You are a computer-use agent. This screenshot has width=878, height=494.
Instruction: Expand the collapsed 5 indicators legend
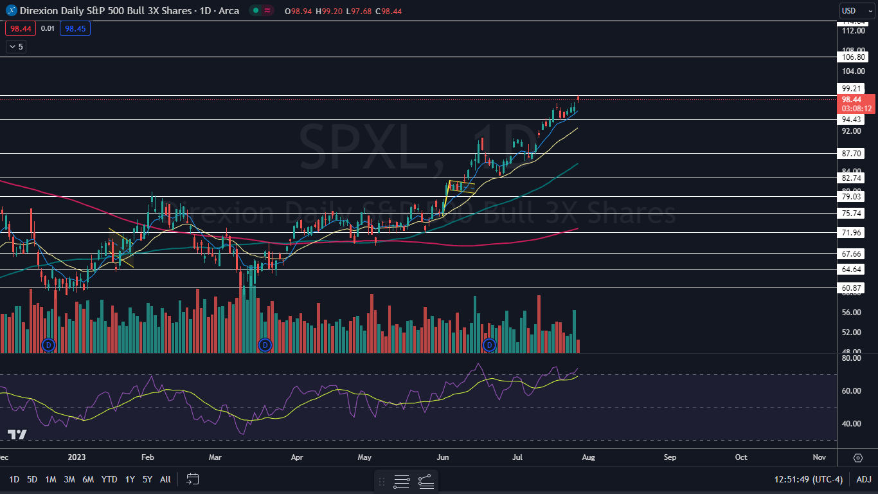pos(15,46)
